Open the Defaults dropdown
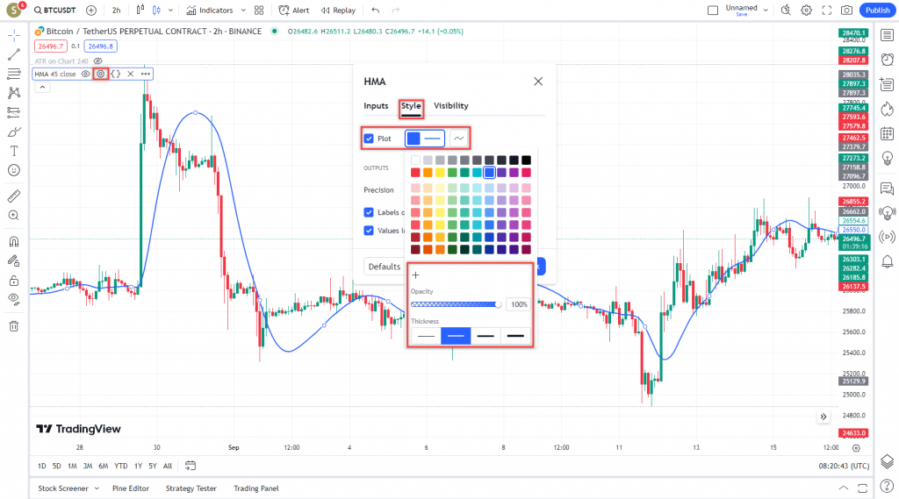 pyautogui.click(x=385, y=267)
